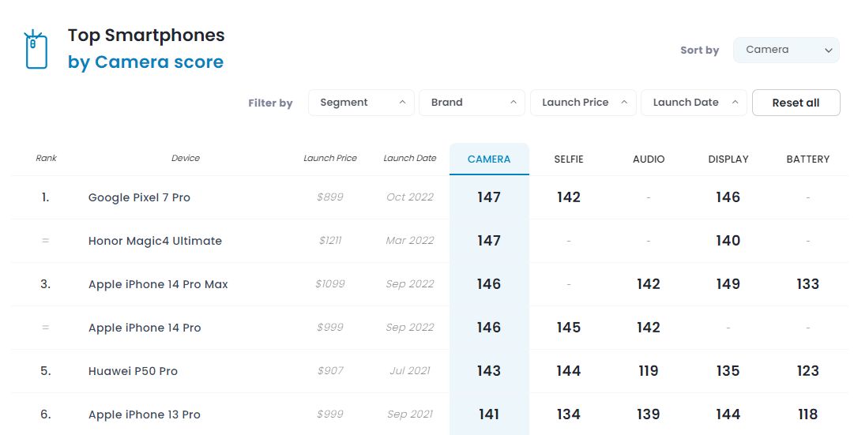Click the $1099 launch price cell
Screen dimensions: 854x435
[x=330, y=284]
